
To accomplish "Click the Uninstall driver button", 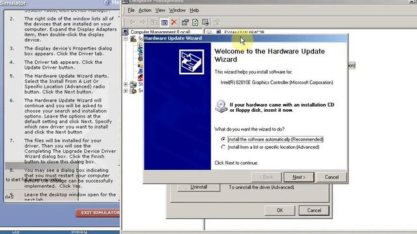I will click(199, 187).
